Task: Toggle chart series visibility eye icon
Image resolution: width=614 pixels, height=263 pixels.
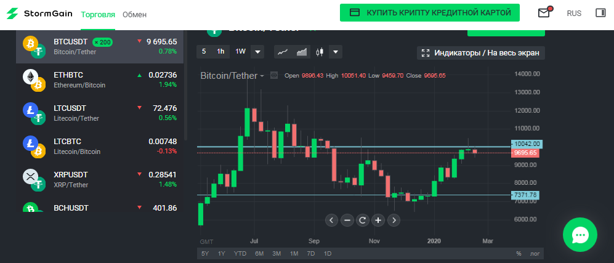Action: pos(274,76)
